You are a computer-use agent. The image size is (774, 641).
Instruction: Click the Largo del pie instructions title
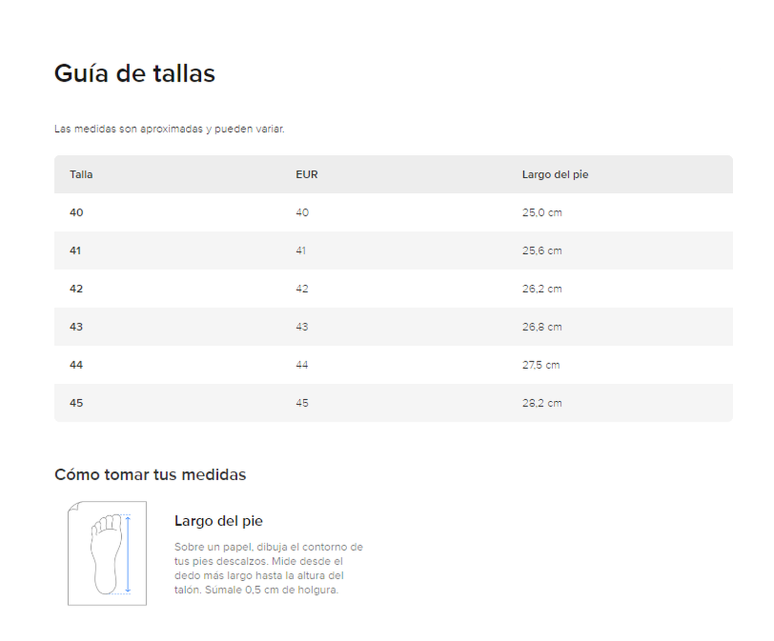pos(218,521)
